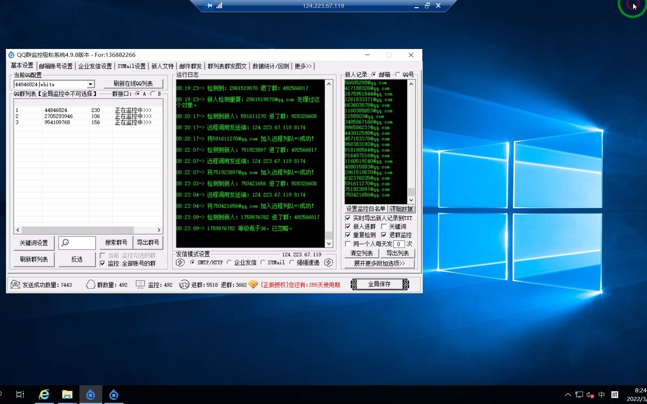Image resolution: width=647 pixels, height=404 pixels.
Task: Open File Explorer from the taskbar
Action: (67, 395)
